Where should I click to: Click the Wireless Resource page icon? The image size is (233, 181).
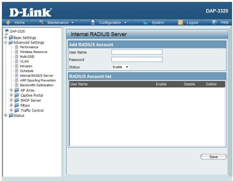17,52
